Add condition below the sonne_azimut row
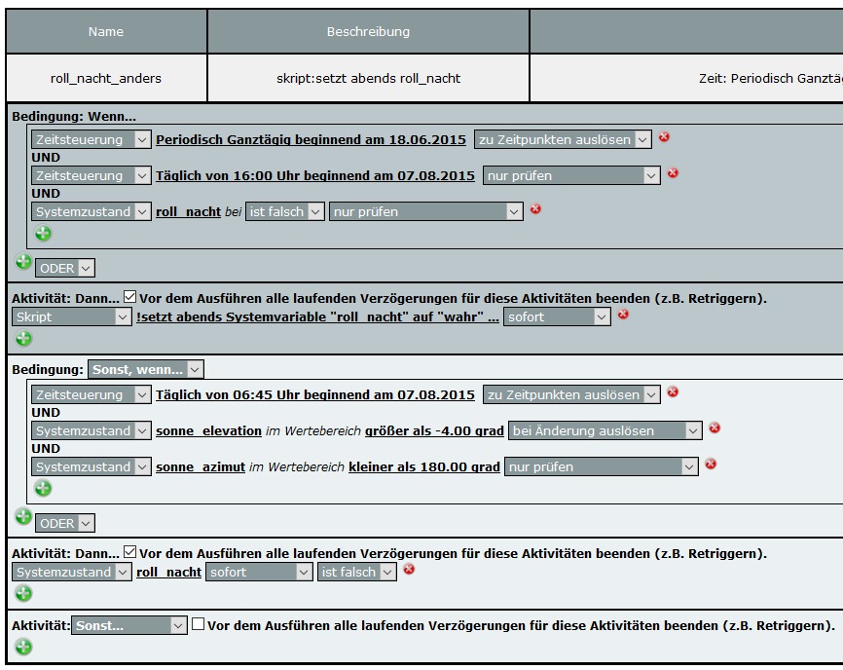The height and width of the screenshot is (670, 843). [x=43, y=488]
